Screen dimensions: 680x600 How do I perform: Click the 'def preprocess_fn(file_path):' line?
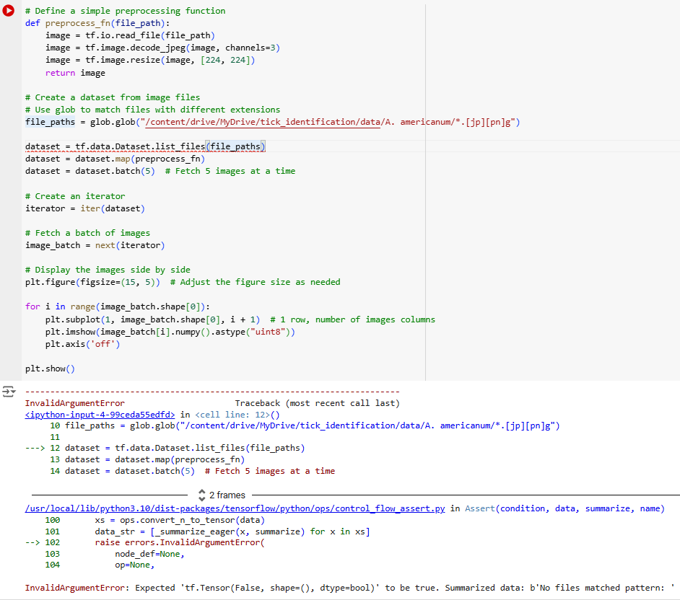(97, 23)
